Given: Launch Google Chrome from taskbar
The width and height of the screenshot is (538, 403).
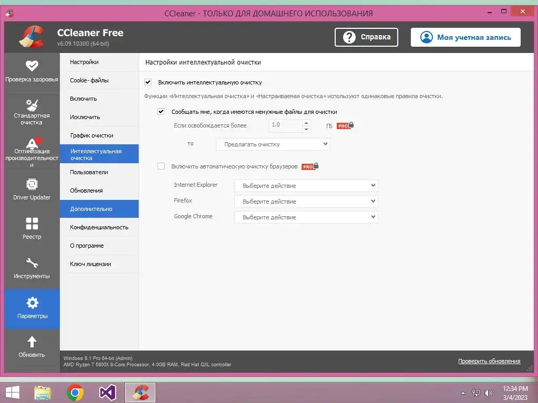Looking at the screenshot, I should pos(75,393).
